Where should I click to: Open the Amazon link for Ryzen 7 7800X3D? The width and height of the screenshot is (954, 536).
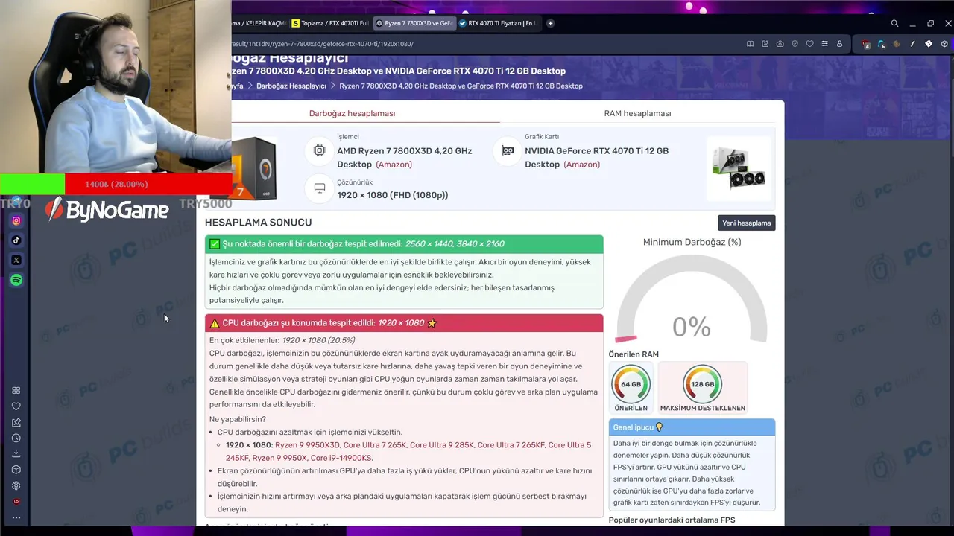(x=394, y=165)
